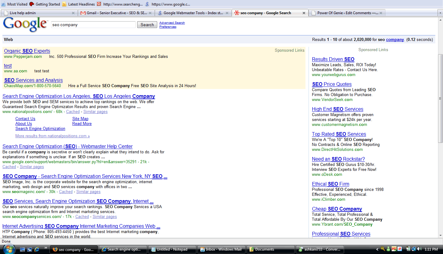Open the test sponsored ad link

(8, 66)
